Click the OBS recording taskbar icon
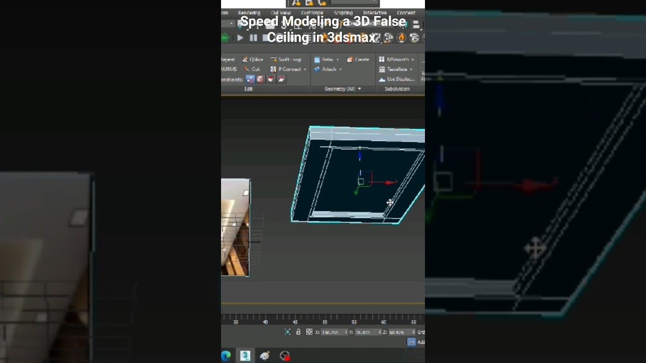The image size is (646, 363). 285,356
